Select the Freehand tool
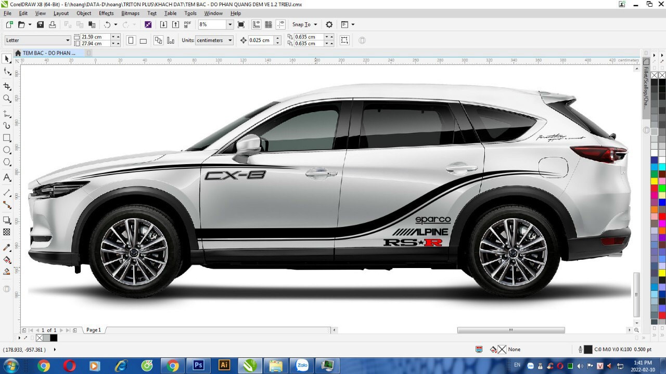This screenshot has height=374, width=666. [7, 113]
